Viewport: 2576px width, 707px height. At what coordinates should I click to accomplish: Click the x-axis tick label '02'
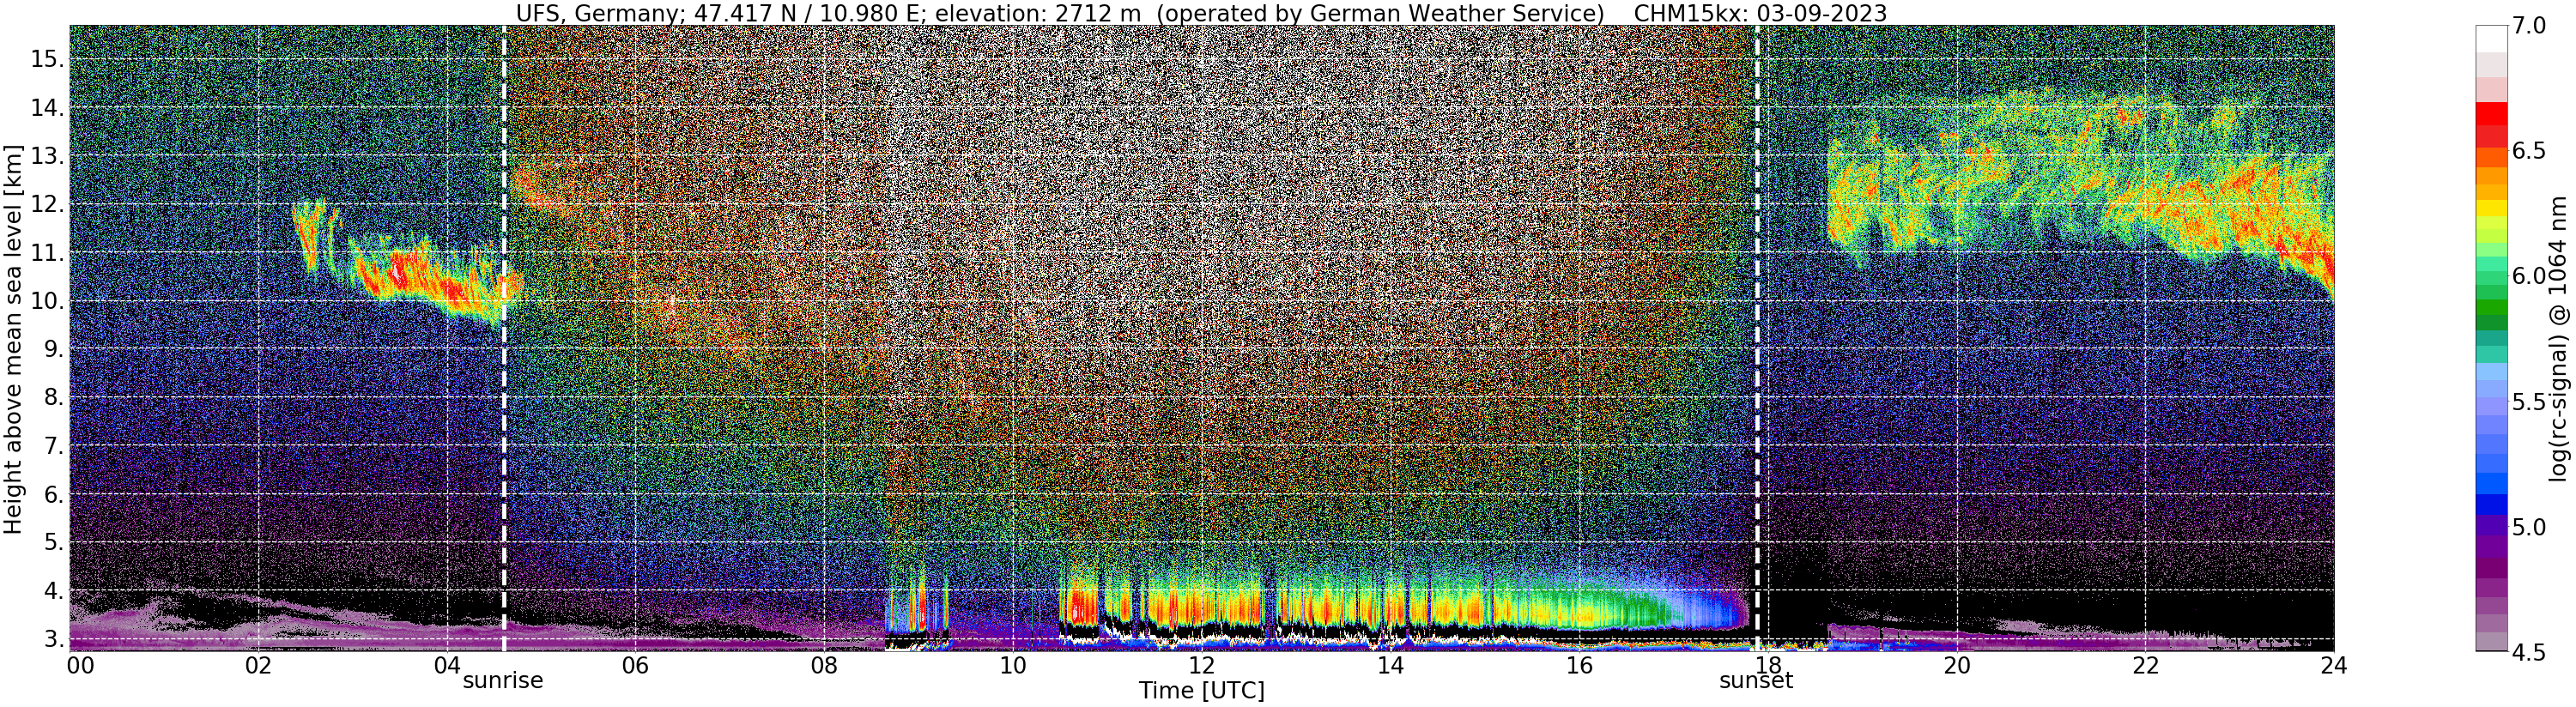(258, 665)
